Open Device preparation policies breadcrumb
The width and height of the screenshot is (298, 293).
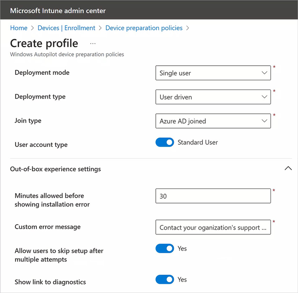pos(144,28)
